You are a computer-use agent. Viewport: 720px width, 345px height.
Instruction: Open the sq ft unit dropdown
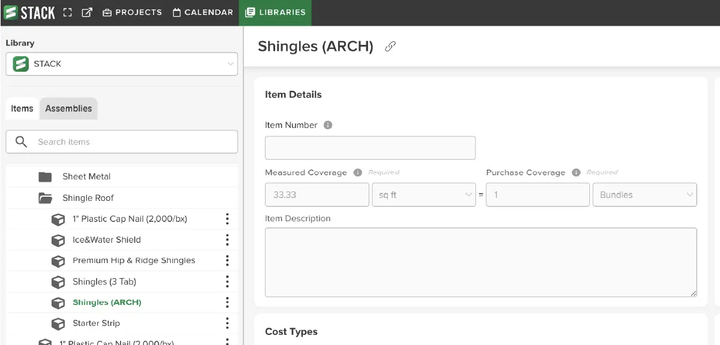coord(423,194)
